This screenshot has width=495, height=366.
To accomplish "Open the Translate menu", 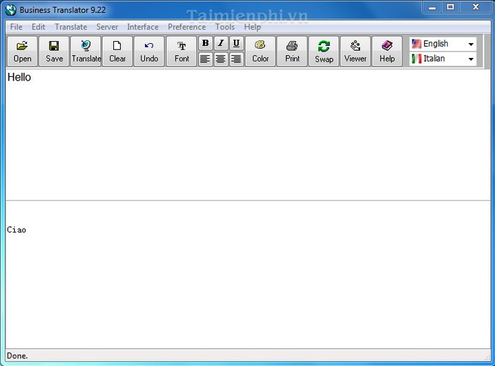I will click(71, 27).
